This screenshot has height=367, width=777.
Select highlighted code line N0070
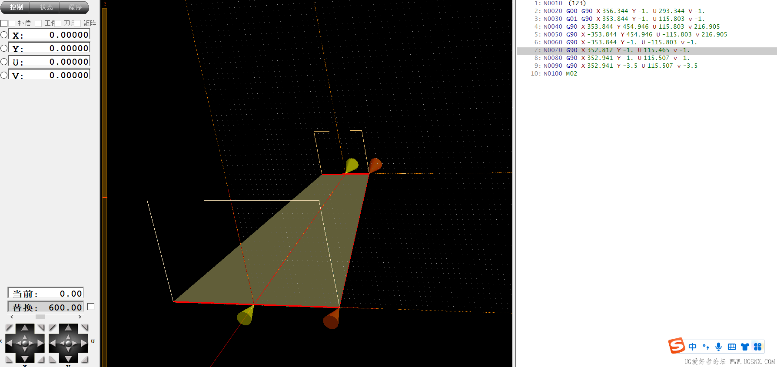(x=646, y=50)
